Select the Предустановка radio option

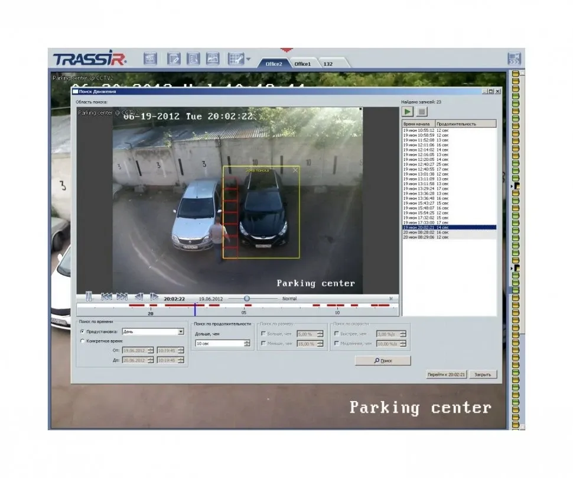pyautogui.click(x=82, y=332)
